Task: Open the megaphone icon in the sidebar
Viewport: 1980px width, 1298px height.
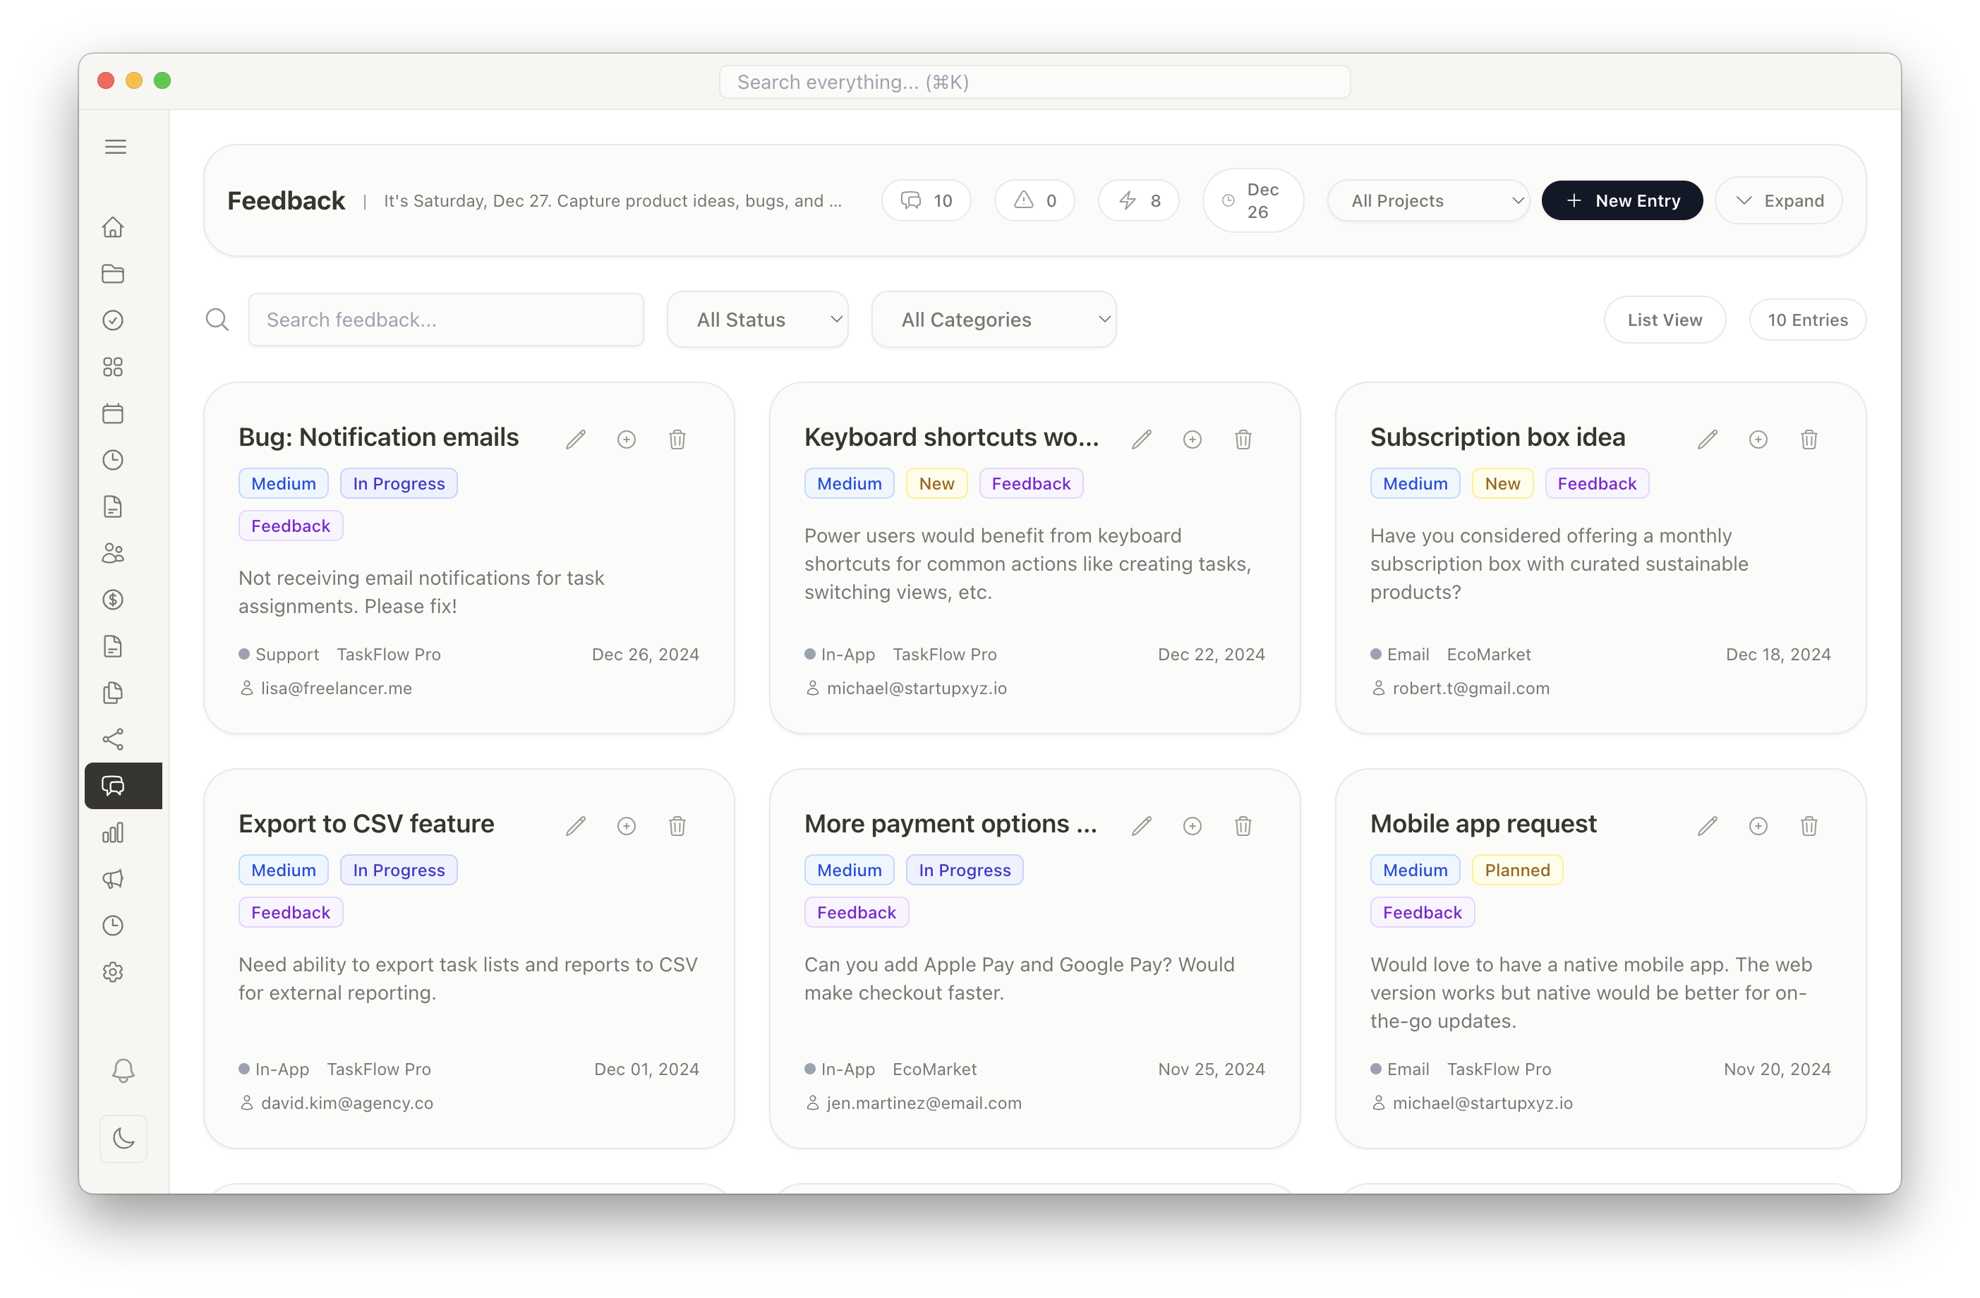Action: pyautogui.click(x=113, y=879)
